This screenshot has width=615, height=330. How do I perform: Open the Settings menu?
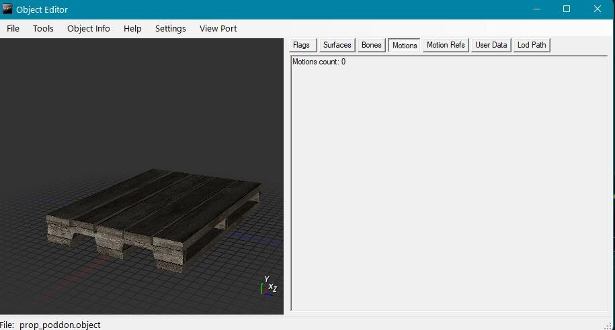coord(170,28)
